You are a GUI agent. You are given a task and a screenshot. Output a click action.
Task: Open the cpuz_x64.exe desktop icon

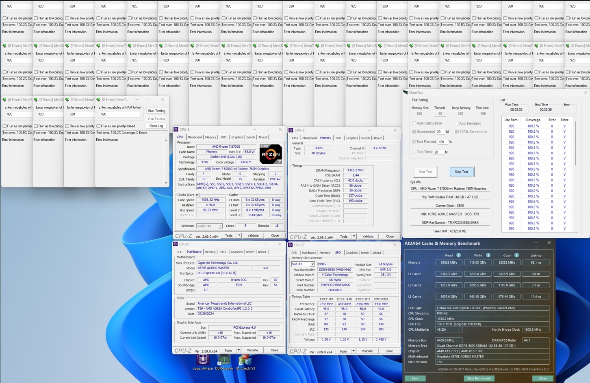(203, 362)
